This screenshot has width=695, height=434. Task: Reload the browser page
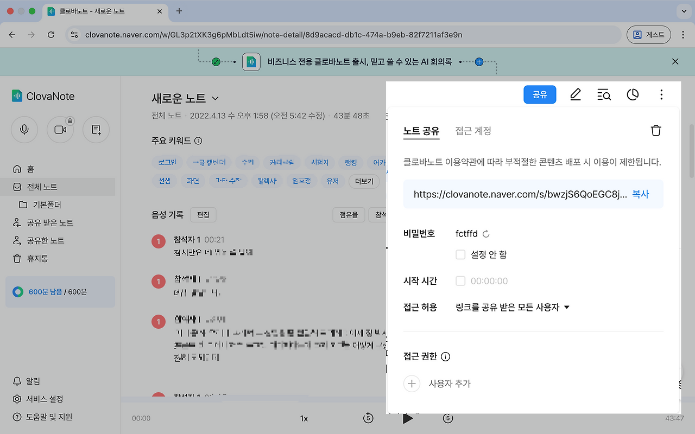tap(51, 35)
